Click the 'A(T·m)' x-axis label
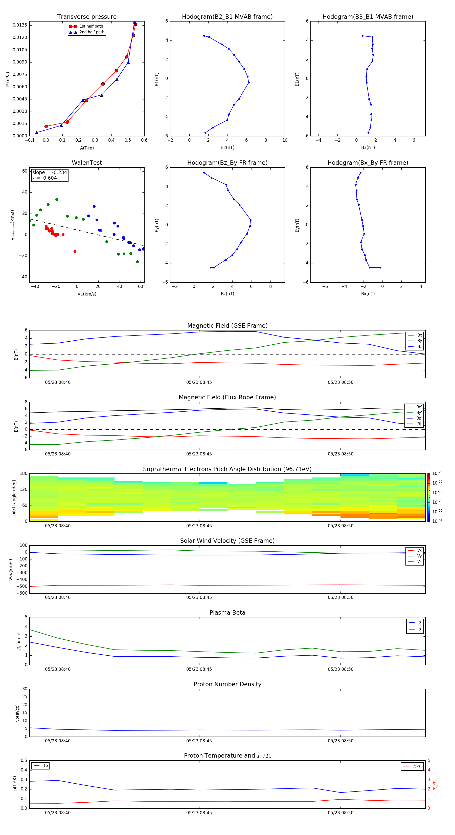Viewport: 455px width, 835px height. point(87,148)
